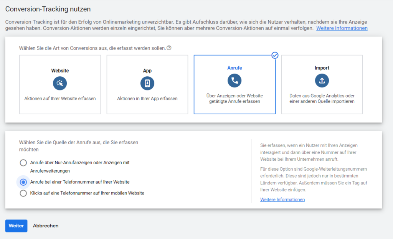Image resolution: width=393 pixels, height=239 pixels.
Task: Click the Weiter button
Action: (16, 226)
